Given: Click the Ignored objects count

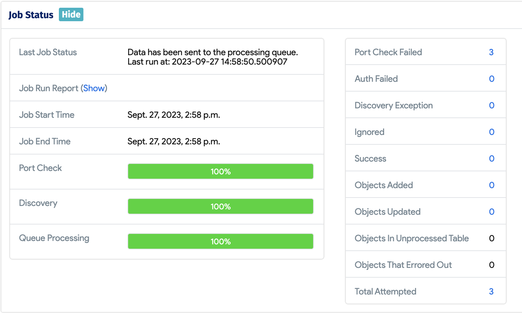Looking at the screenshot, I should 491,132.
